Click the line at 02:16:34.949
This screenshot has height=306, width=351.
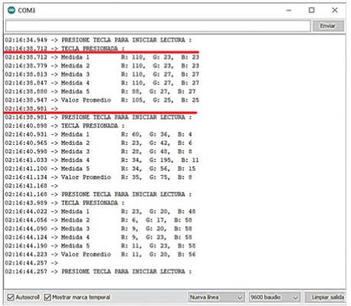coord(98,40)
